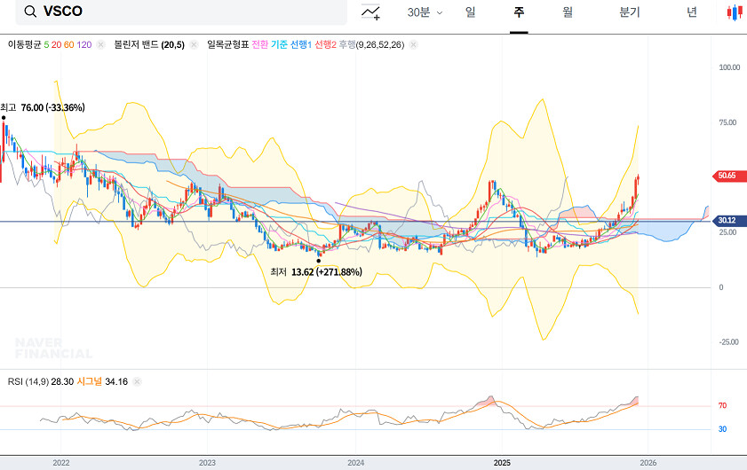This screenshot has height=470, width=747.
Task: Click the 전환 legend label
Action: 259,44
